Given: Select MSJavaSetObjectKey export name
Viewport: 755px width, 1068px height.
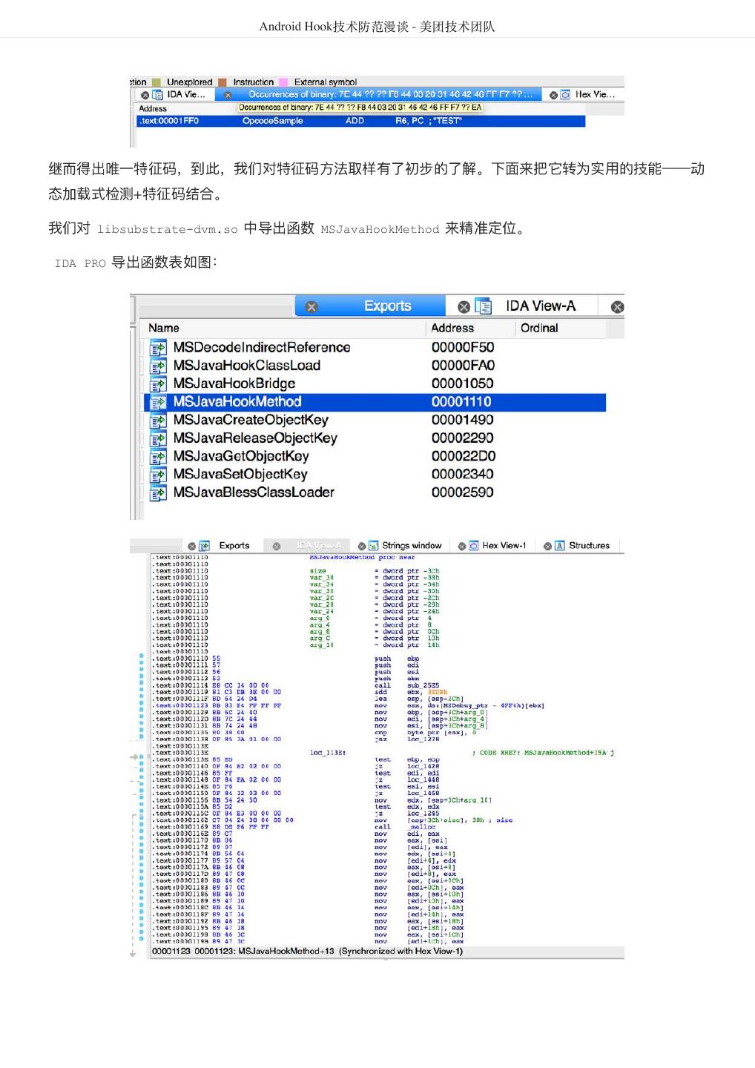Looking at the screenshot, I should coord(240,475).
